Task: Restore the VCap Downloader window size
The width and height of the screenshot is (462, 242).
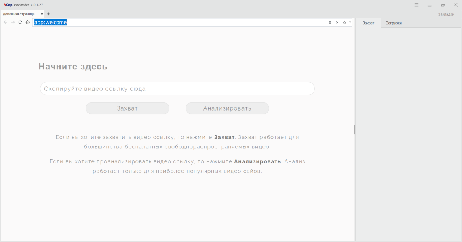Action: (443, 5)
